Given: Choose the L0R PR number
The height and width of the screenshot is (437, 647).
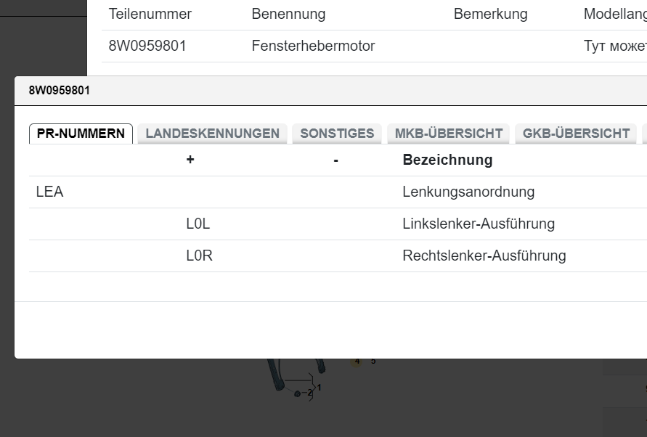Looking at the screenshot, I should point(199,256).
